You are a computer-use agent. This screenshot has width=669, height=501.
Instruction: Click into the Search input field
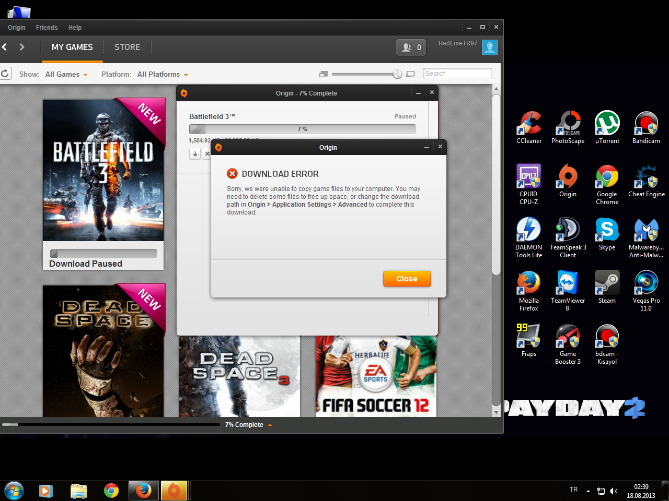pos(458,74)
